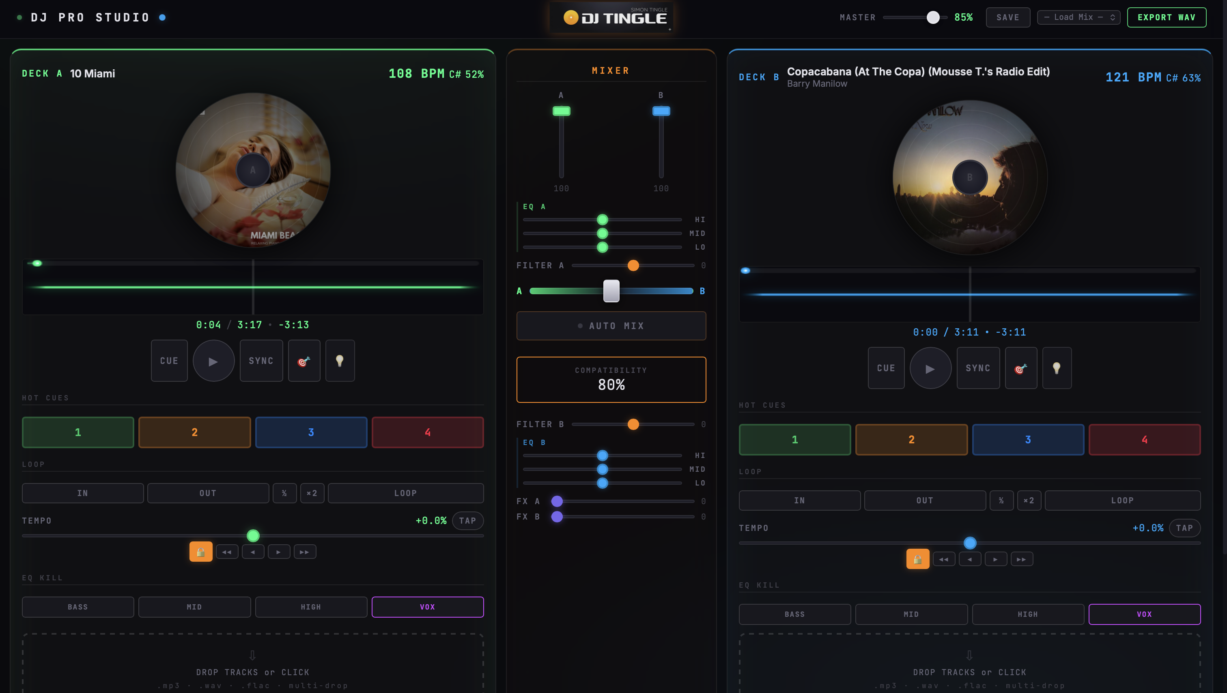1227x693 pixels.
Task: Click the lightbulb icon on Deck B
Action: coord(1057,368)
